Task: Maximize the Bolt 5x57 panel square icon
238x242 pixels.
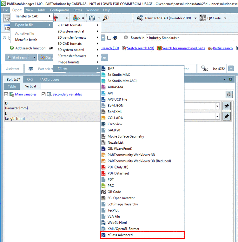Action: (x=231, y=79)
